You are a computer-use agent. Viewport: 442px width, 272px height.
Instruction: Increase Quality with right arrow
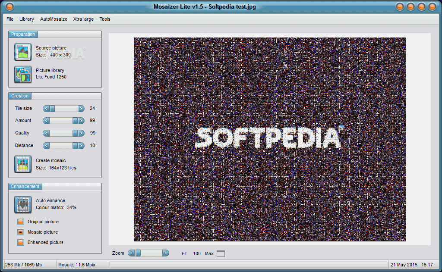[81, 133]
